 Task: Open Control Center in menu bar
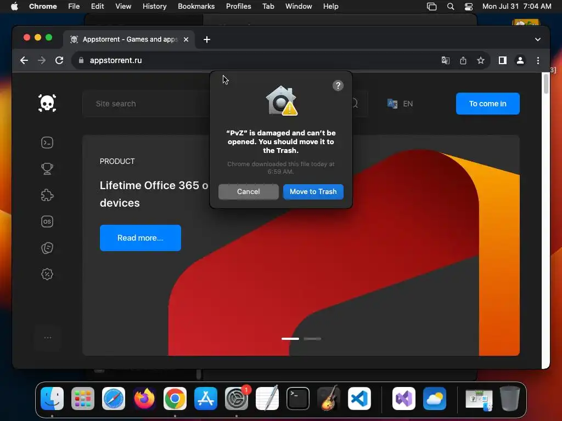[x=469, y=7]
